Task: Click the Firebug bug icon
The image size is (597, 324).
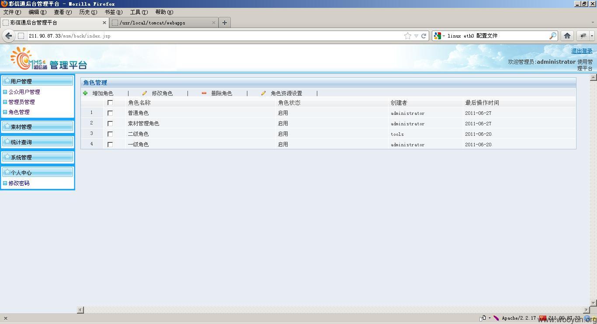Action: (583, 36)
